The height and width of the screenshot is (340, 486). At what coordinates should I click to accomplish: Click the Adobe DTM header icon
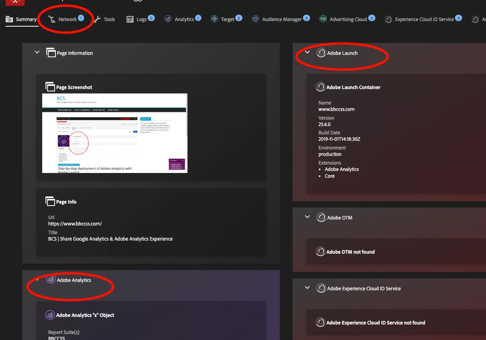tap(321, 217)
